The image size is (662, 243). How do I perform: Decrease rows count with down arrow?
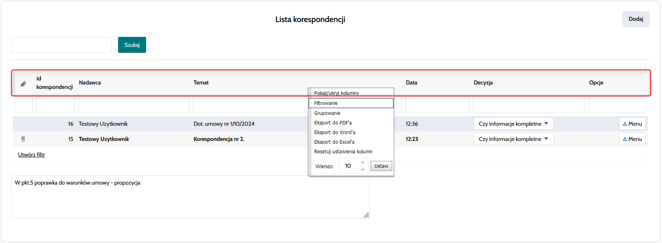click(363, 169)
